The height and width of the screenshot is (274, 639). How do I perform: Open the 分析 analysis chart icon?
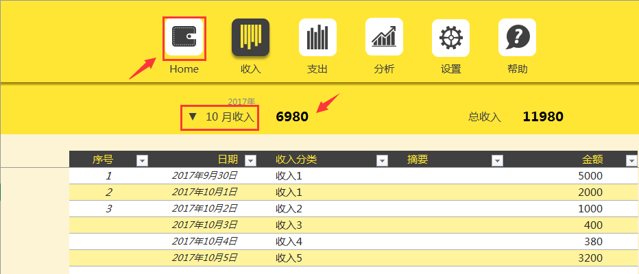pyautogui.click(x=384, y=37)
